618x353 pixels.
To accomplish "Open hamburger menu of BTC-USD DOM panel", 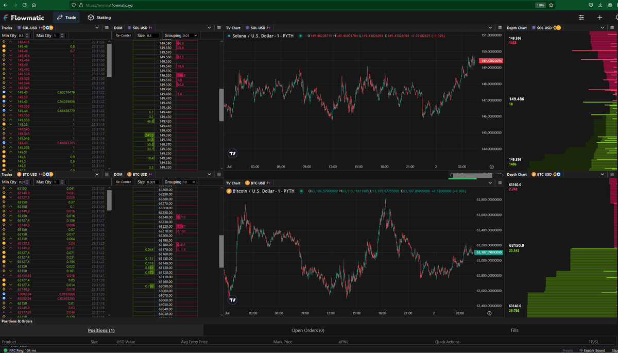I will pyautogui.click(x=219, y=174).
